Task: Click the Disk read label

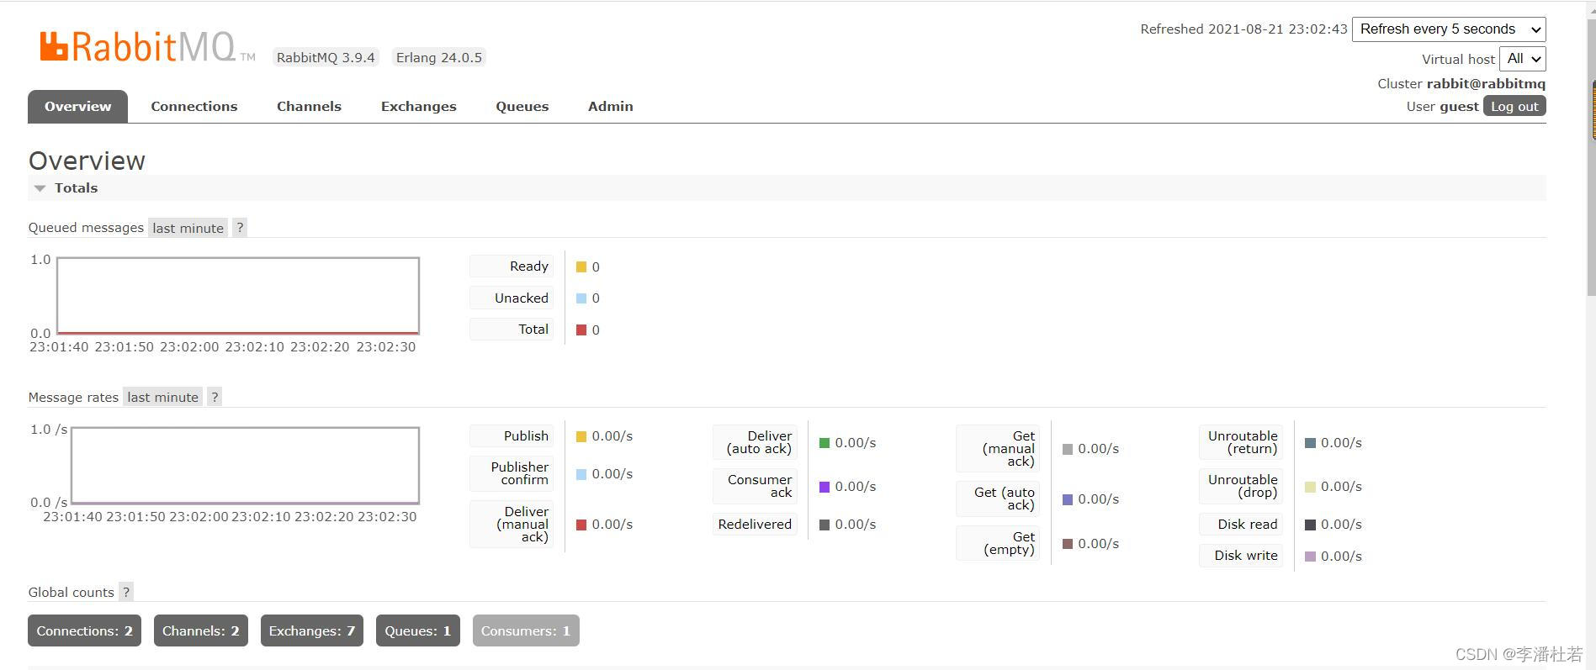Action: pos(1241,525)
